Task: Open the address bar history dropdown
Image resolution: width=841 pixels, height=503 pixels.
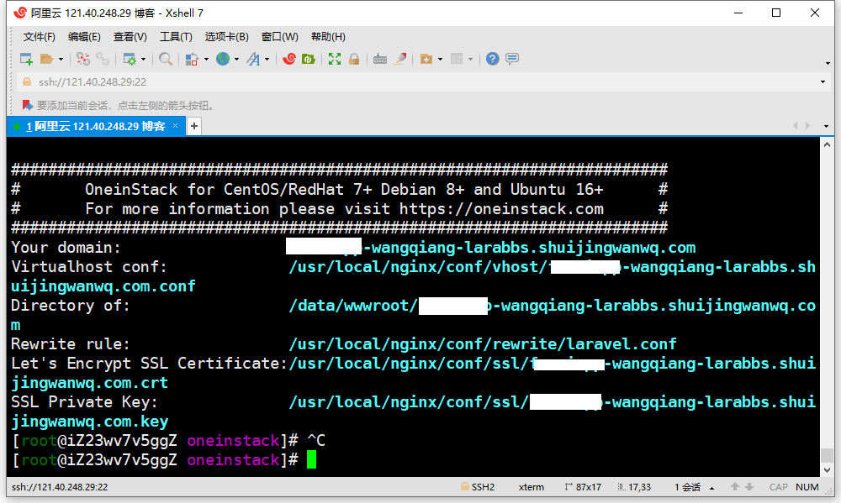Action: [822, 82]
